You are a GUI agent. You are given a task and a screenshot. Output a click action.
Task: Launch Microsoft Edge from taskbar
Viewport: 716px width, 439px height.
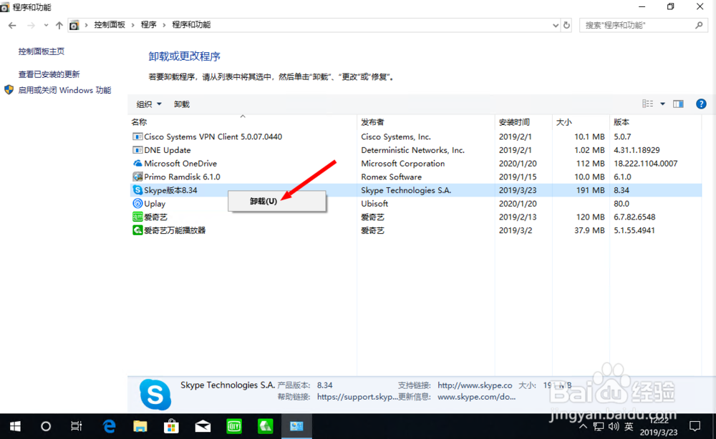coord(109,426)
